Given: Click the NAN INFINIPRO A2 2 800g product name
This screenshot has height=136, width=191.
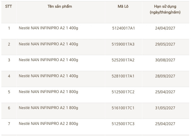Looking at the screenshot, I should 49,124.
